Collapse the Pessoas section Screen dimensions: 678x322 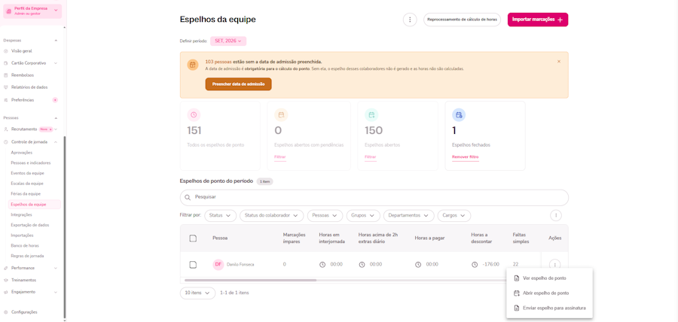point(56,117)
